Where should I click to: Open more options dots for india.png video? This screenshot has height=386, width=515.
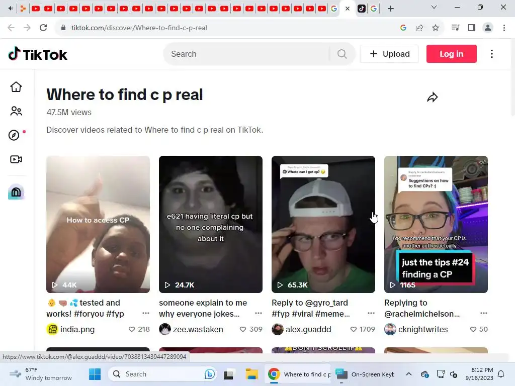146,313
